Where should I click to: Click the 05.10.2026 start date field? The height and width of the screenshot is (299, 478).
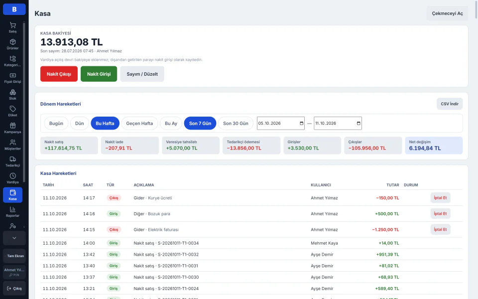[x=280, y=123]
